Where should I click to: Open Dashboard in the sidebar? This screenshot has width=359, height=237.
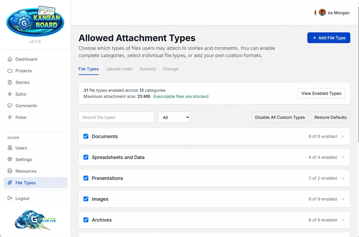point(35,59)
